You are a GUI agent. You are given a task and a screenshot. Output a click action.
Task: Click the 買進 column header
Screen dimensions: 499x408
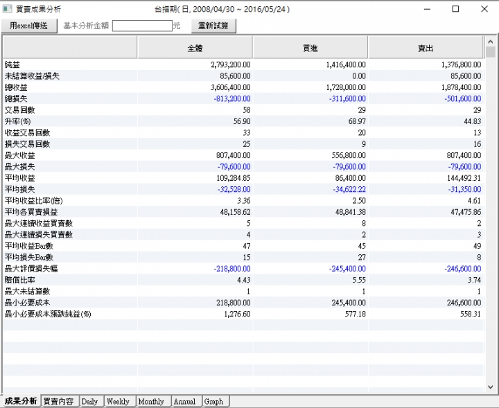310,48
